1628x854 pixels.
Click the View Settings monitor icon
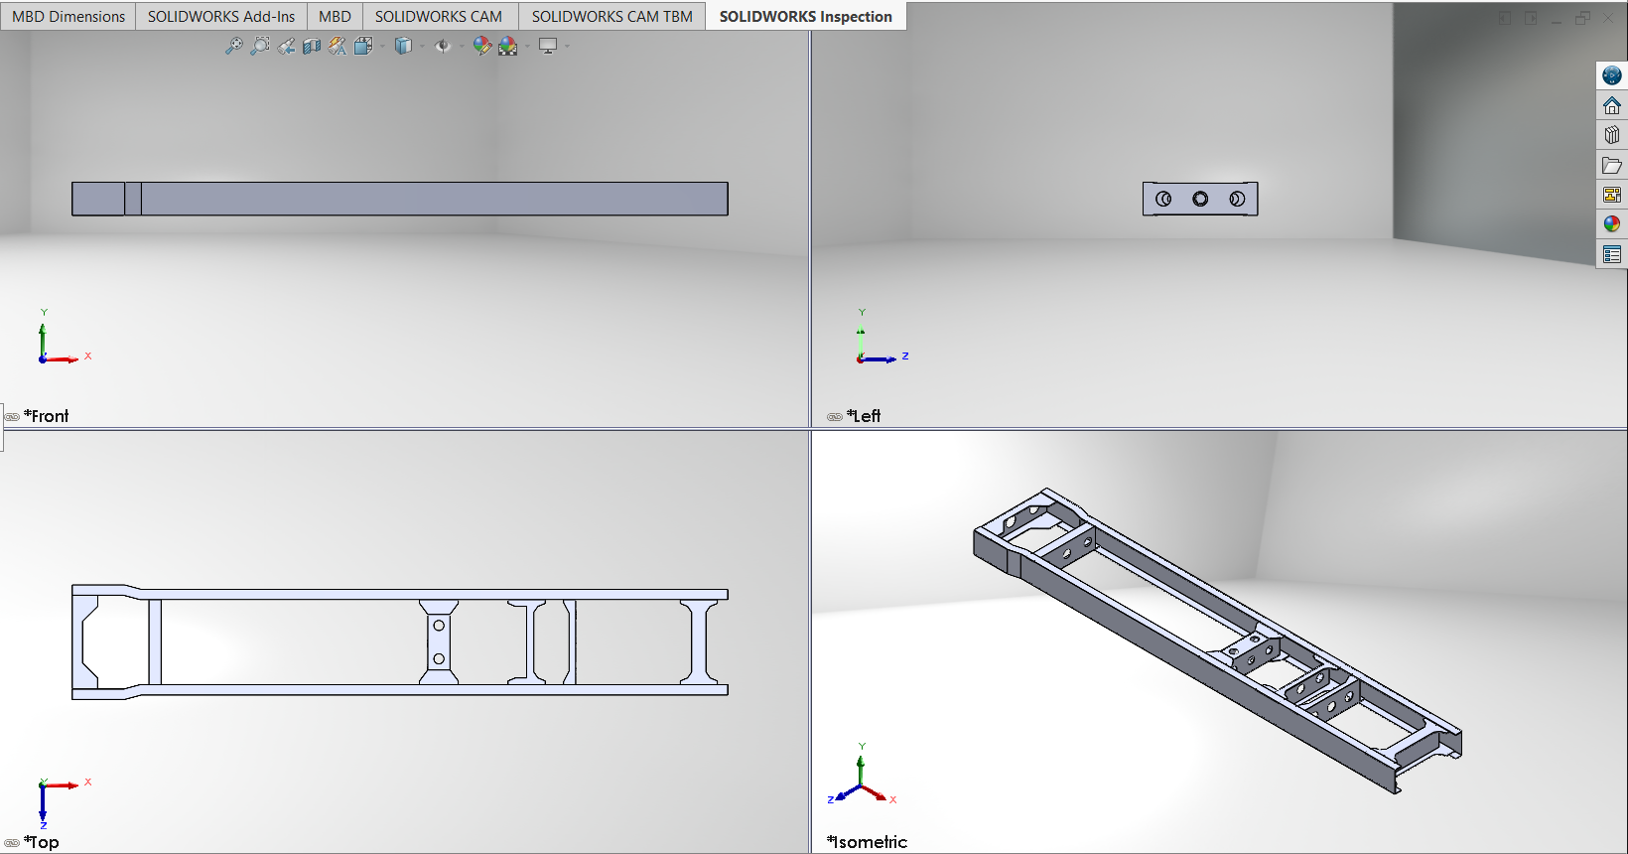tap(548, 46)
